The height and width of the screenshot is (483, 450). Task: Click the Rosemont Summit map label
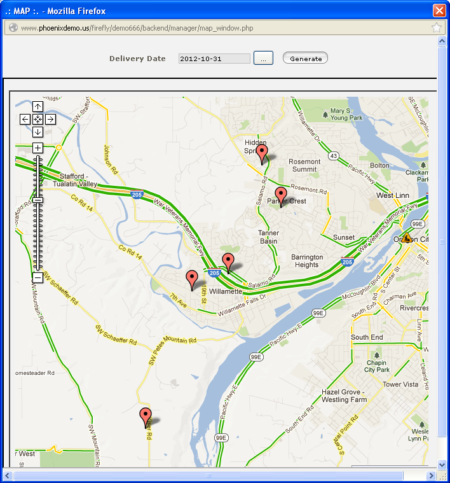point(304,165)
